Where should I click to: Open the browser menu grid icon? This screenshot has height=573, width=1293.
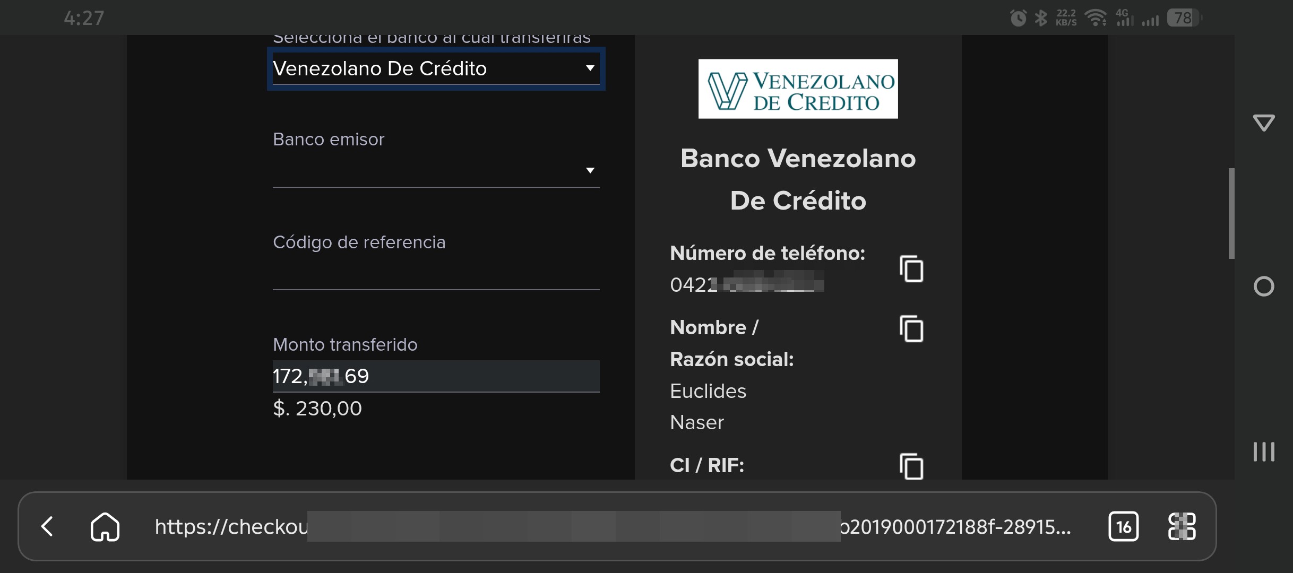(1182, 526)
